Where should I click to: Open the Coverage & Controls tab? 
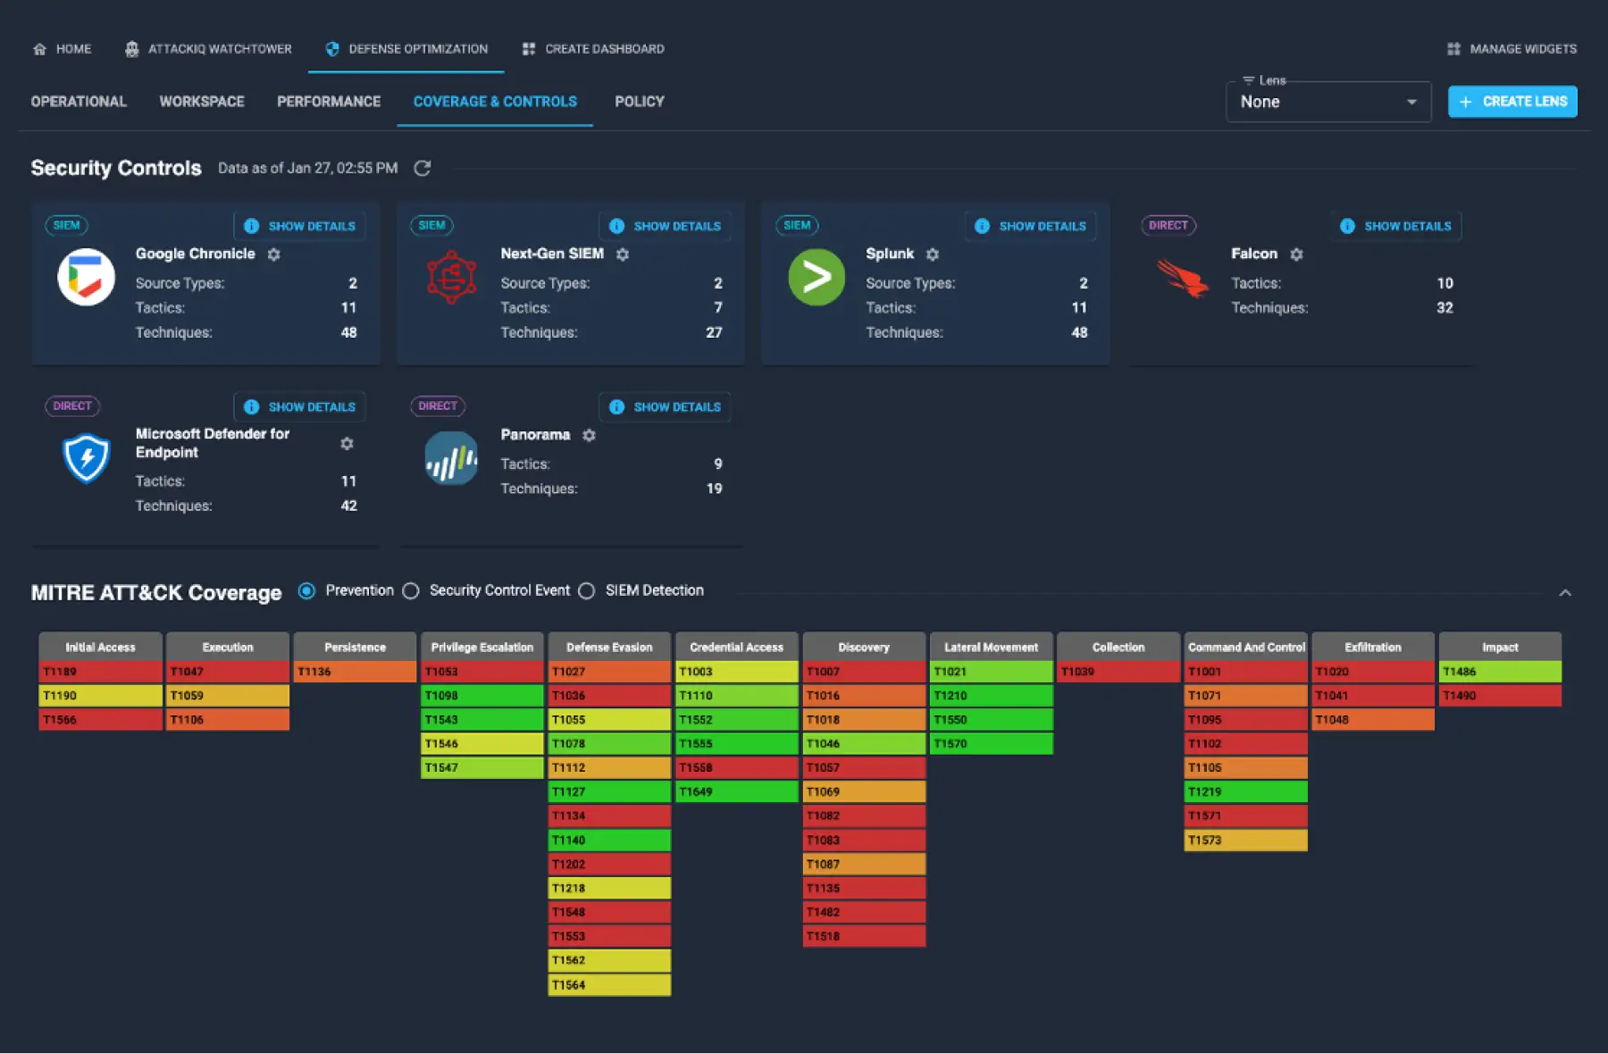coord(495,102)
